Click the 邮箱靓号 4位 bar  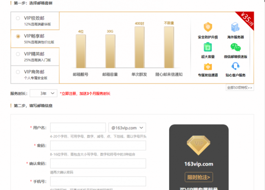(81, 51)
